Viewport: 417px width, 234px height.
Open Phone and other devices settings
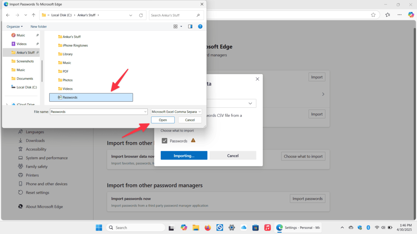pyautogui.click(x=47, y=184)
